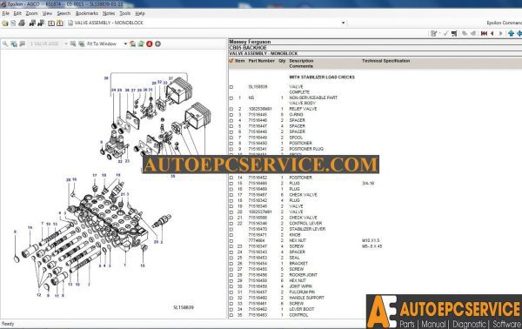Click the green zoom icon next to Fit To Window
Screen dimensions: 522x329
pyautogui.click(x=81, y=44)
